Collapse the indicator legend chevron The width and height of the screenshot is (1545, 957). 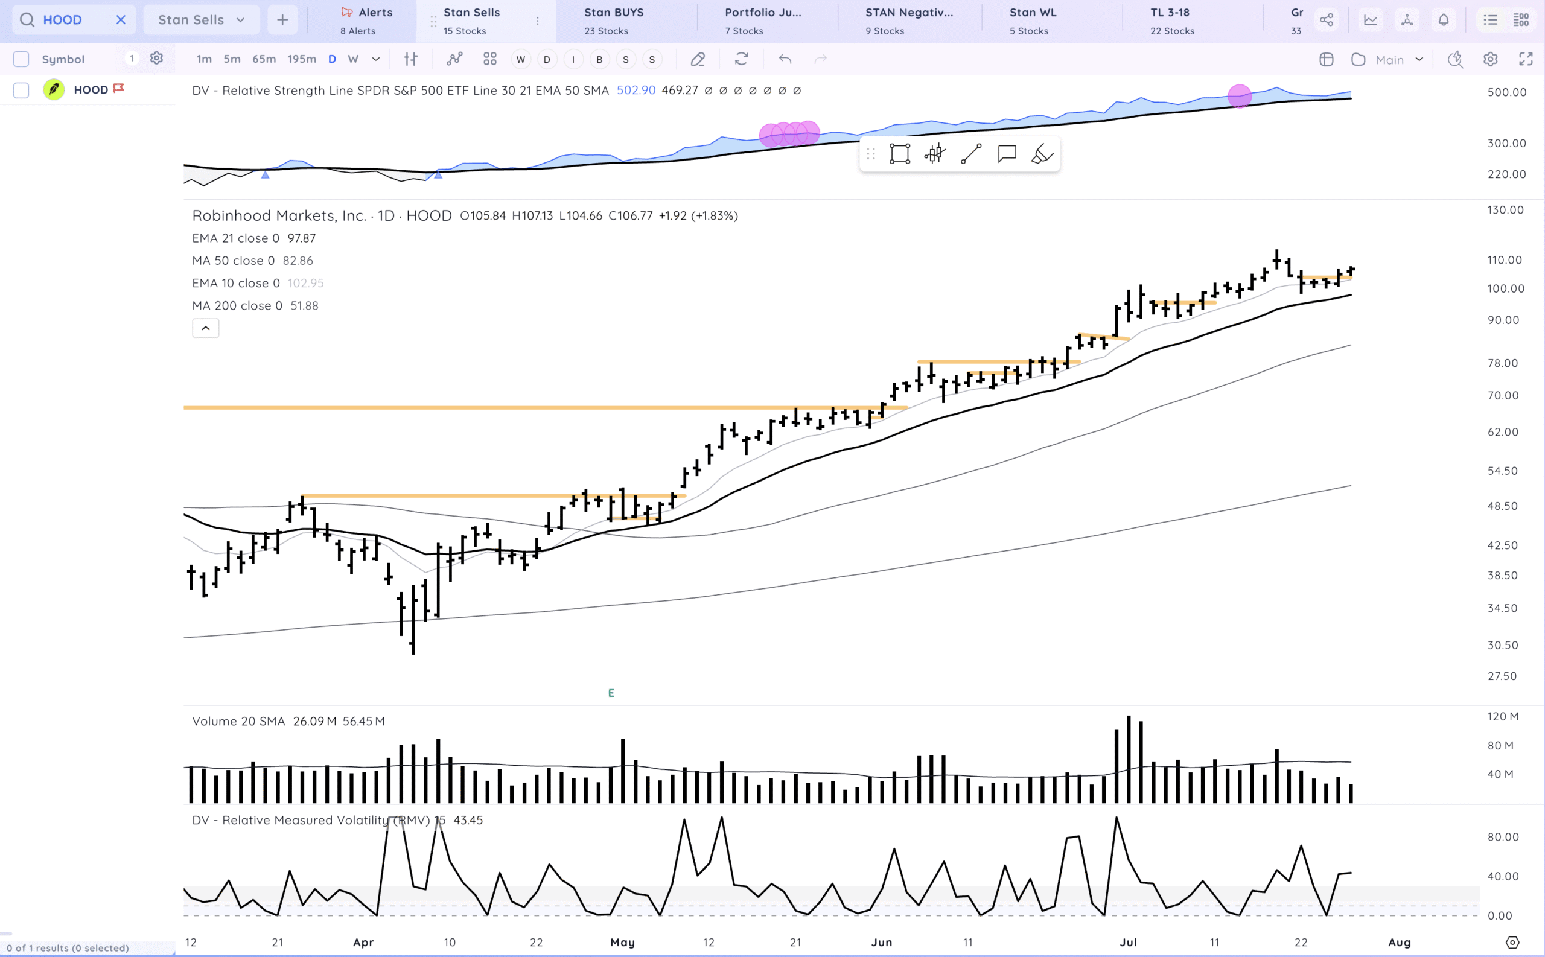point(206,328)
